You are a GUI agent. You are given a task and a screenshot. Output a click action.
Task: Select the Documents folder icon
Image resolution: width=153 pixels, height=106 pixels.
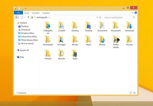(x=115, y=25)
